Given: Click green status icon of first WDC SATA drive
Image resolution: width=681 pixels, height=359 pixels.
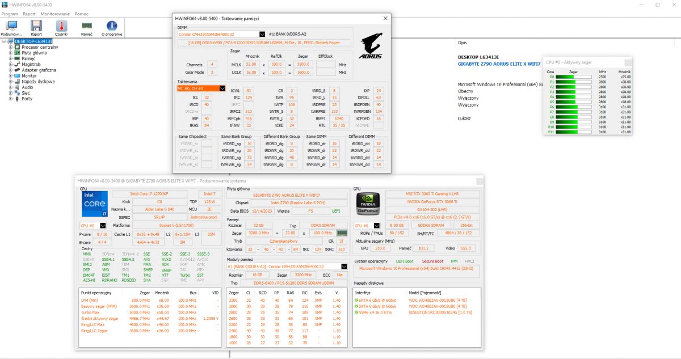Looking at the screenshot, I should coord(356,300).
